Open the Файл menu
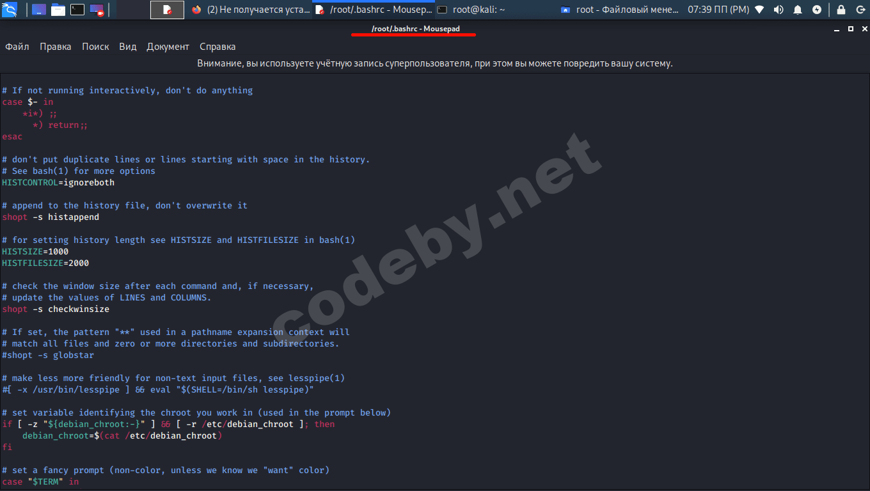The image size is (870, 491). [x=17, y=47]
